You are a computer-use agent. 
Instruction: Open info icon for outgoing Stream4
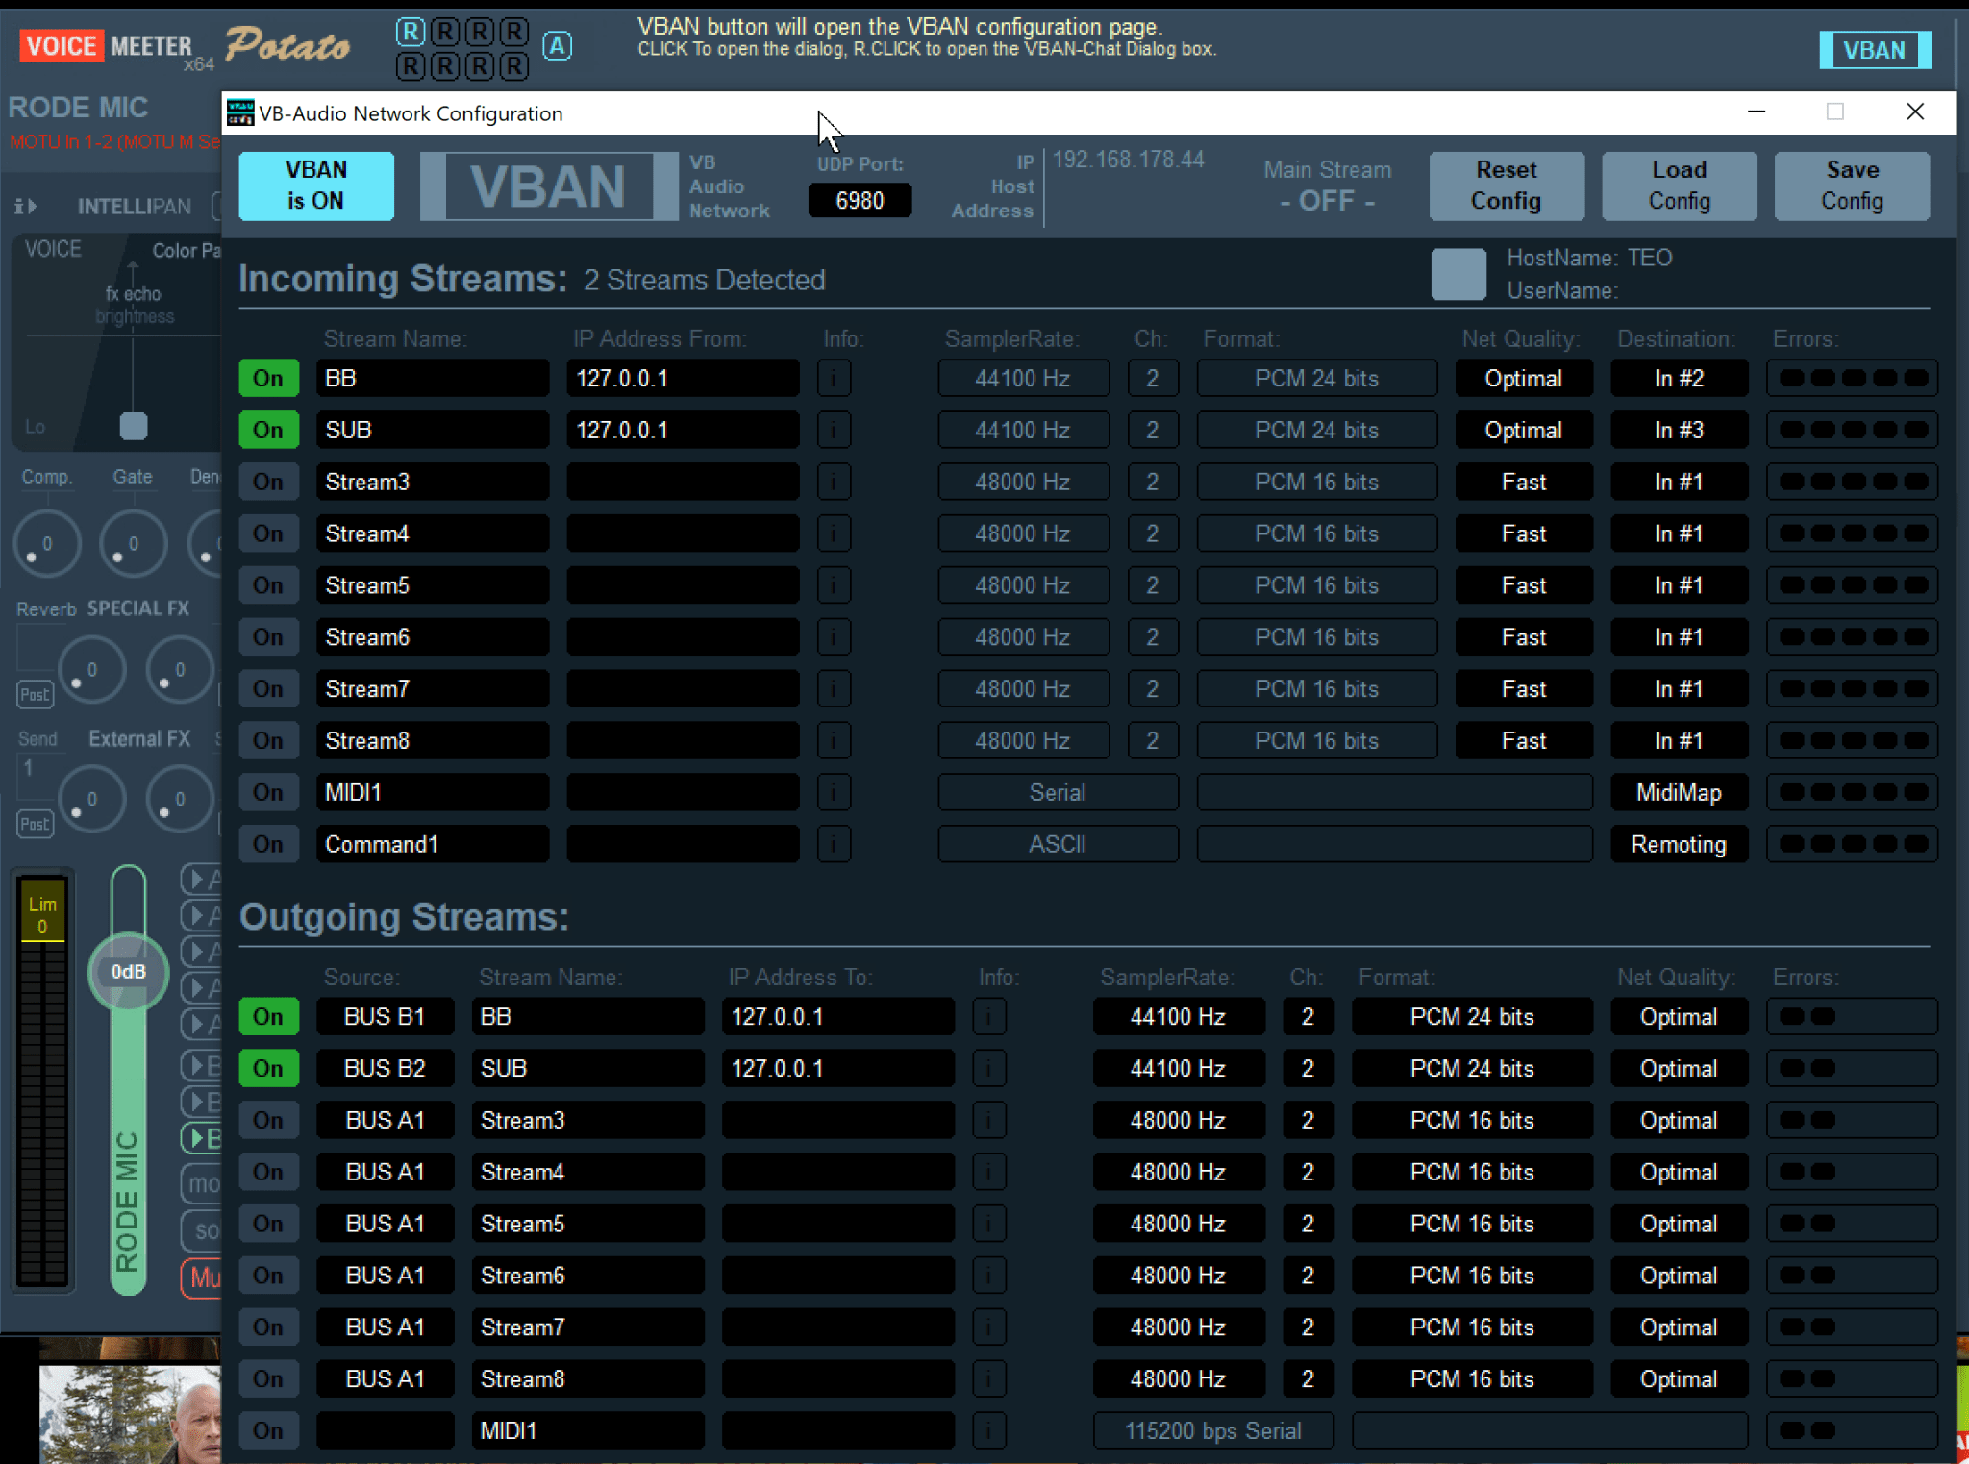point(989,1173)
